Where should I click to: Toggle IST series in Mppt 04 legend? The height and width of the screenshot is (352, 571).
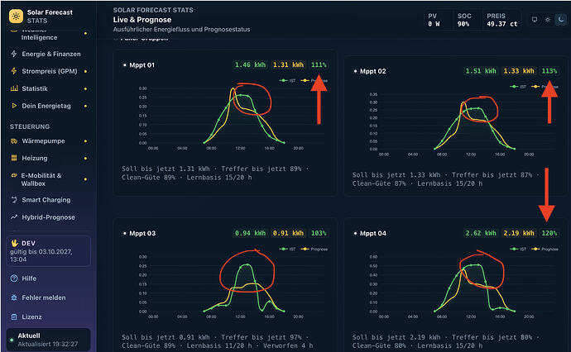[x=518, y=249]
